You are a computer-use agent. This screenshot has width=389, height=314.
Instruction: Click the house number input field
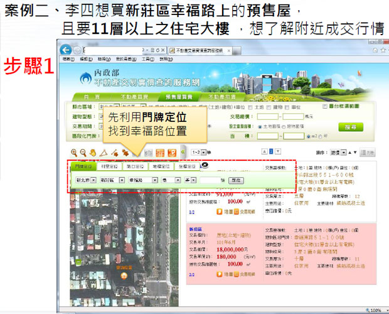click(x=210, y=180)
